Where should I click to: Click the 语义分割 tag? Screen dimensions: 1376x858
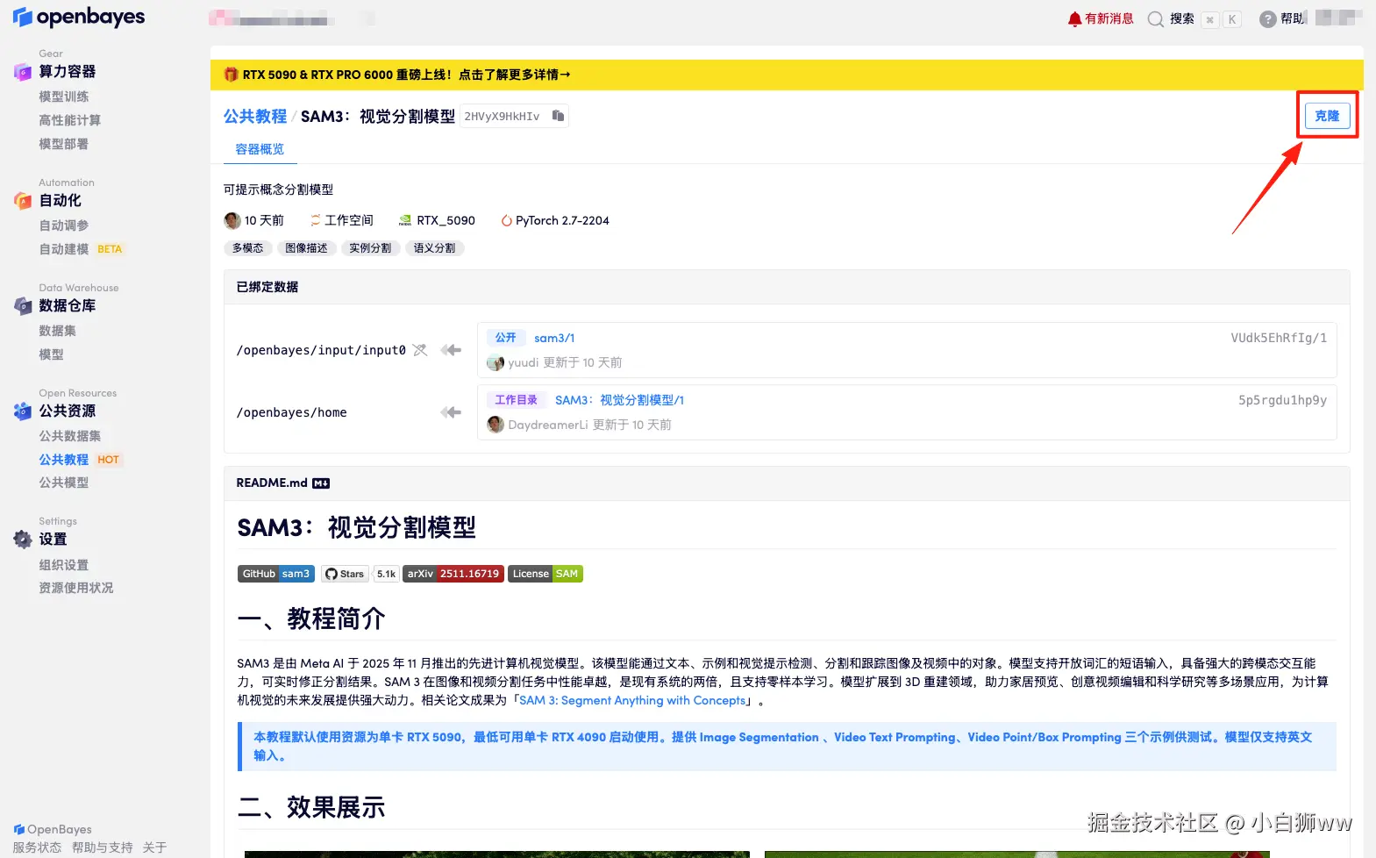pos(434,248)
